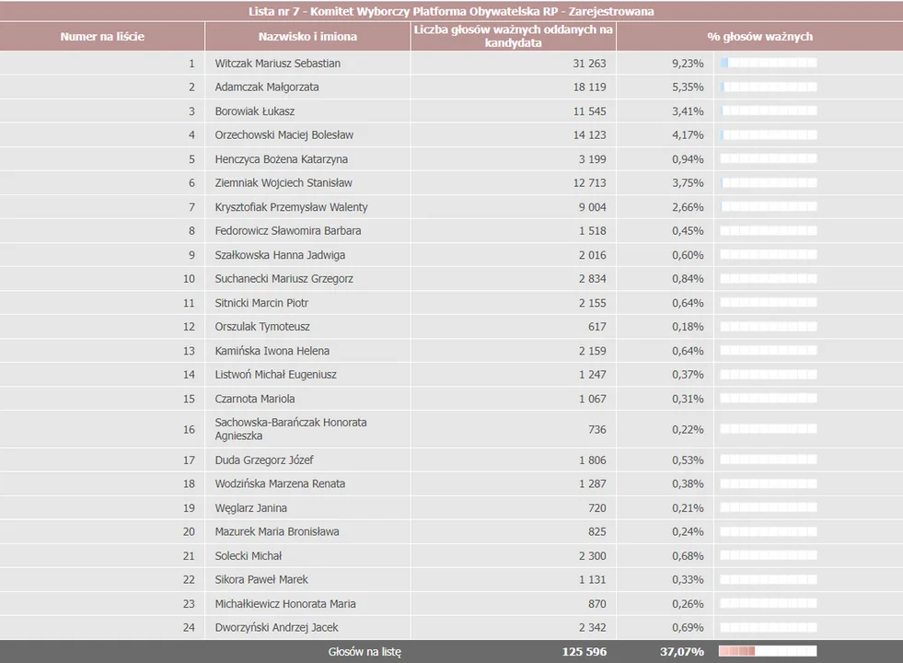Select candidate Kamińska Iwona Helena
Image resolution: width=903 pixels, height=663 pixels.
272,351
